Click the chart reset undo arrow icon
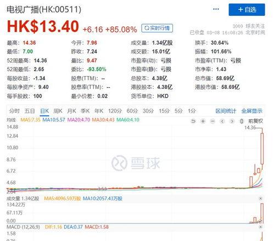Screen dimensions: 274x241 click(193, 121)
